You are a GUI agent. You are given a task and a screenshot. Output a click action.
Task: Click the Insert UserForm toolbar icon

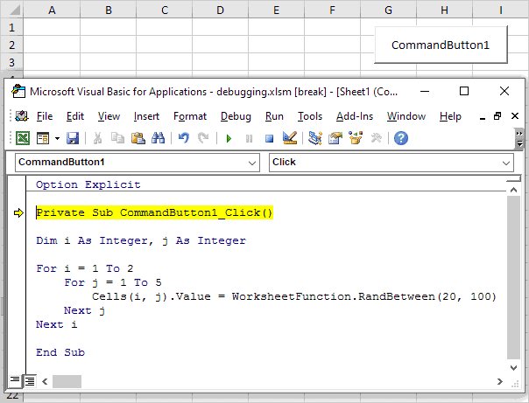[43, 138]
